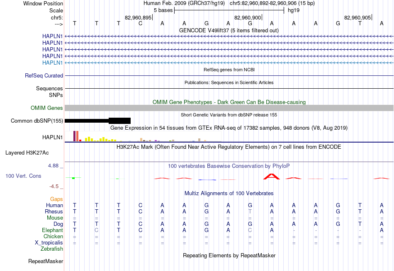Click the chr5: base position label
Image resolution: width=394 pixels, height=271 pixels.
click(57, 17)
